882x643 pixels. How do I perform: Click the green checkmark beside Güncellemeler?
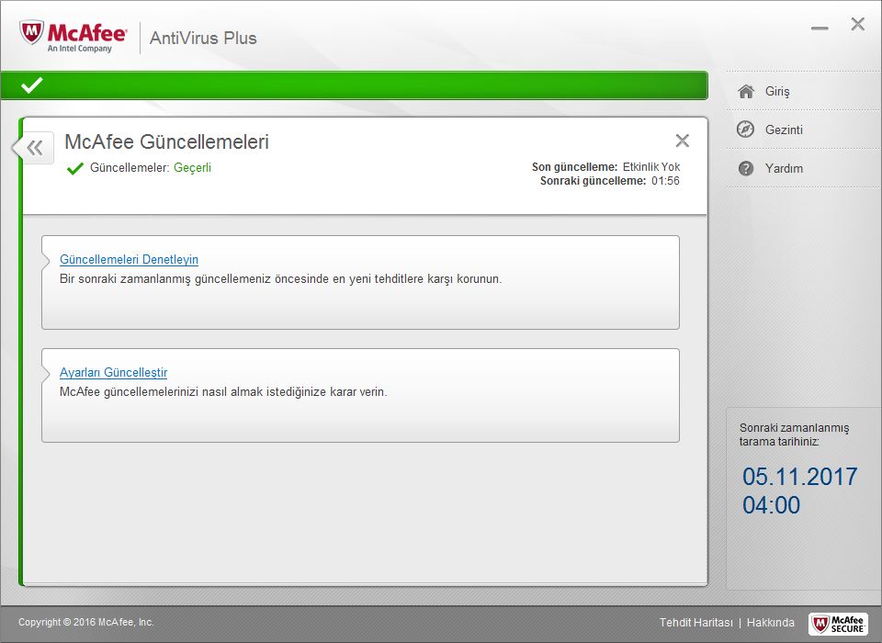coord(74,168)
